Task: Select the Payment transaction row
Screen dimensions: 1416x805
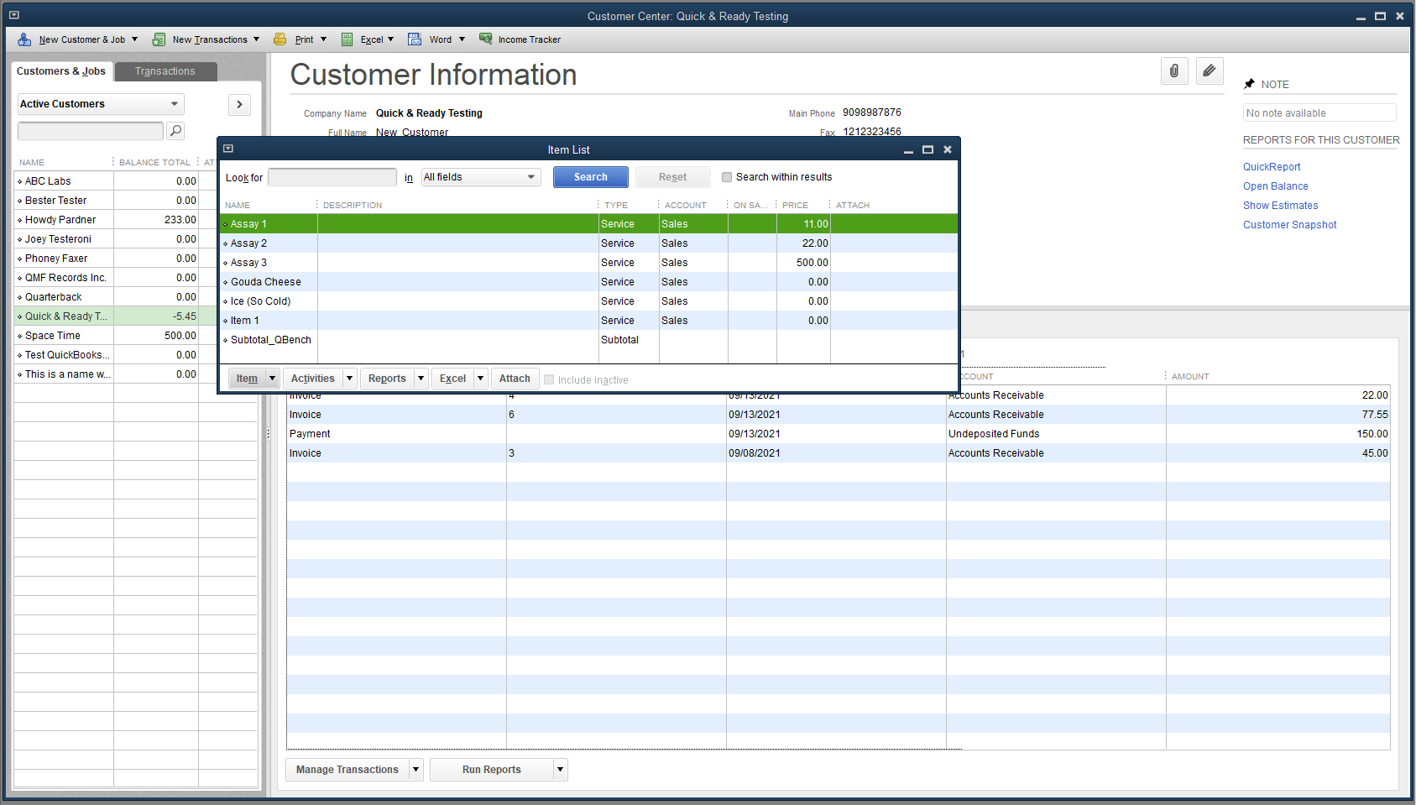Action: click(839, 434)
